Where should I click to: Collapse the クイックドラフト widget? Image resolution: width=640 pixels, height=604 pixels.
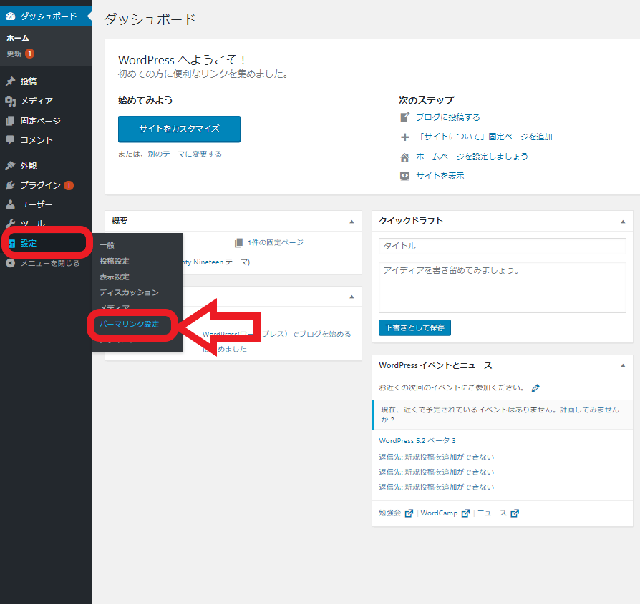(x=623, y=222)
